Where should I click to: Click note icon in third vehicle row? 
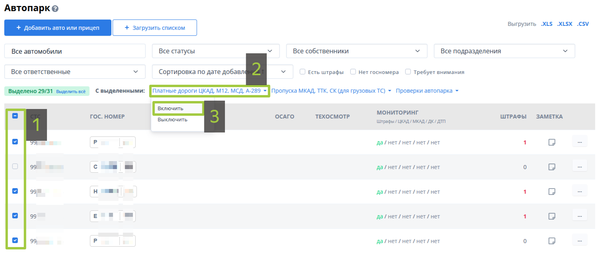point(552,192)
